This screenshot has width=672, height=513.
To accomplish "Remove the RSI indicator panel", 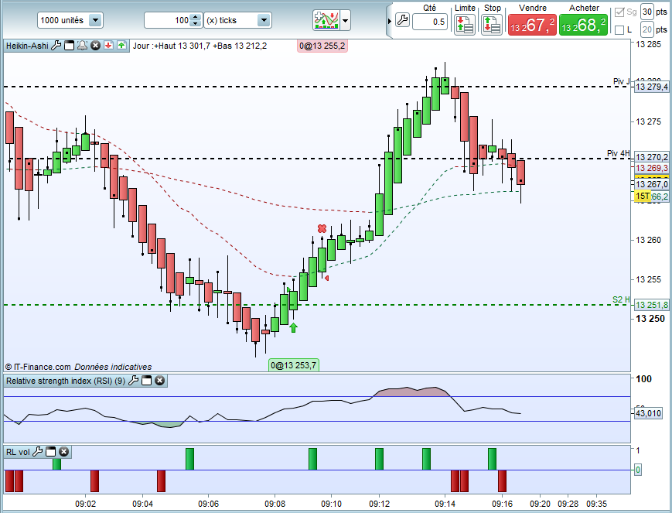I will [x=159, y=381].
